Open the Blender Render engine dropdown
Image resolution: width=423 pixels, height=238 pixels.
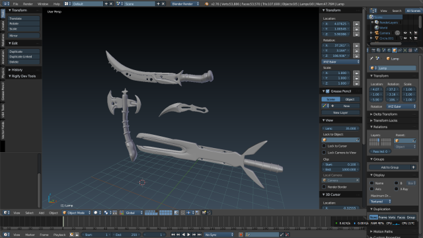pyautogui.click(x=185, y=4)
